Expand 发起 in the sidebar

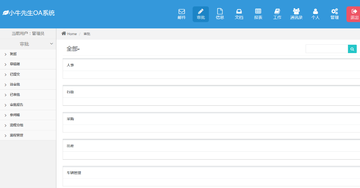tap(14, 54)
